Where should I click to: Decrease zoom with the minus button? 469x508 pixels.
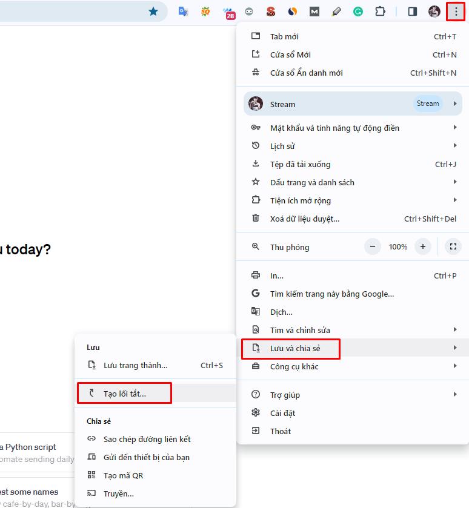(373, 246)
